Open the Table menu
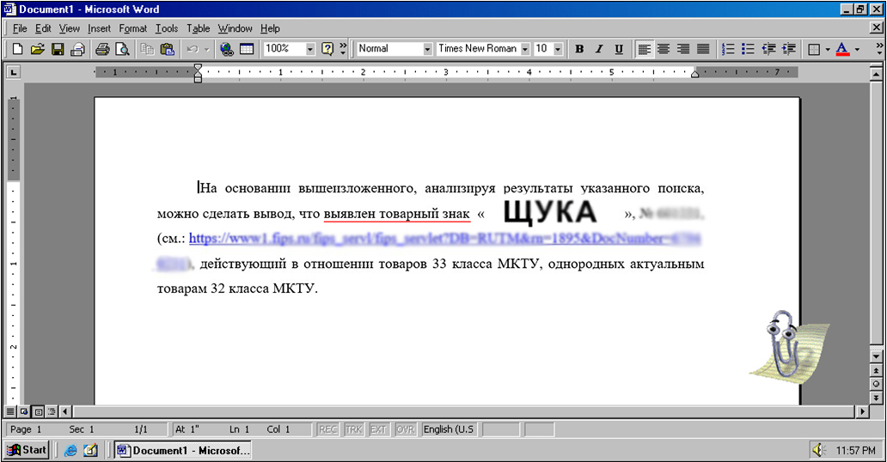The height and width of the screenshot is (462, 887). click(x=198, y=28)
